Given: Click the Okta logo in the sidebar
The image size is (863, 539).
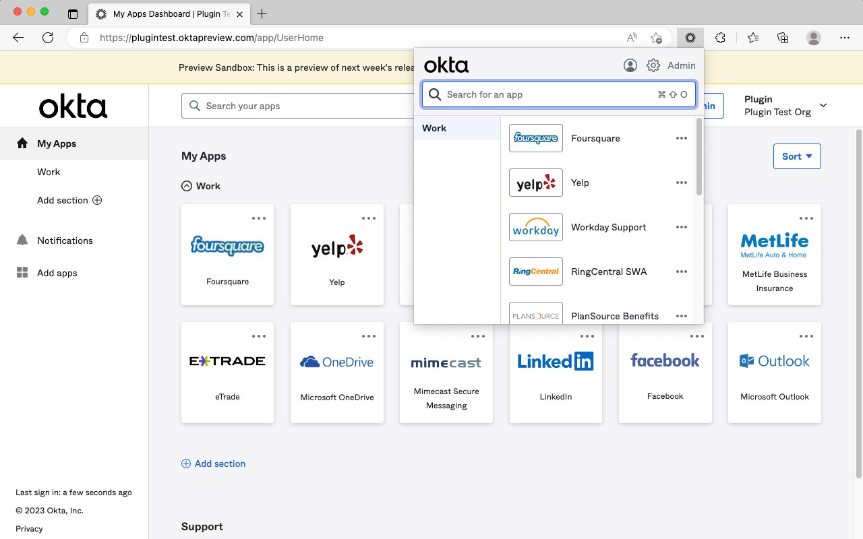Looking at the screenshot, I should (73, 106).
